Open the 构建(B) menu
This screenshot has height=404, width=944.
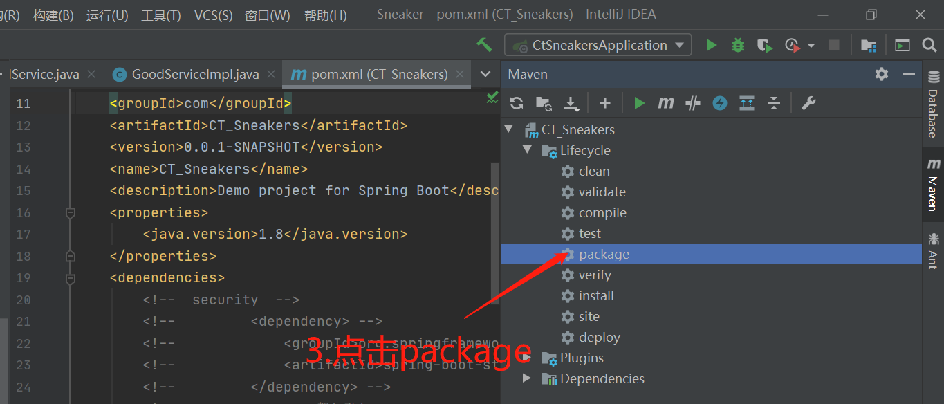tap(53, 15)
